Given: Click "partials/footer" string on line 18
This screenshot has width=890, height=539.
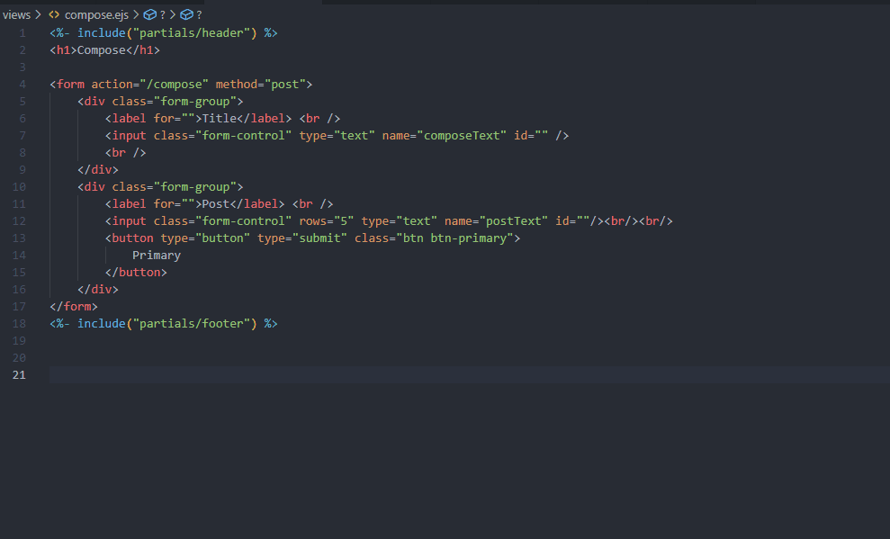Looking at the screenshot, I should pyautogui.click(x=192, y=323).
